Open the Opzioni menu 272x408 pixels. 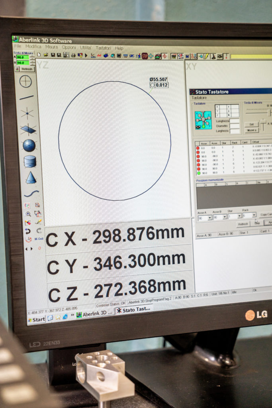pos(68,47)
